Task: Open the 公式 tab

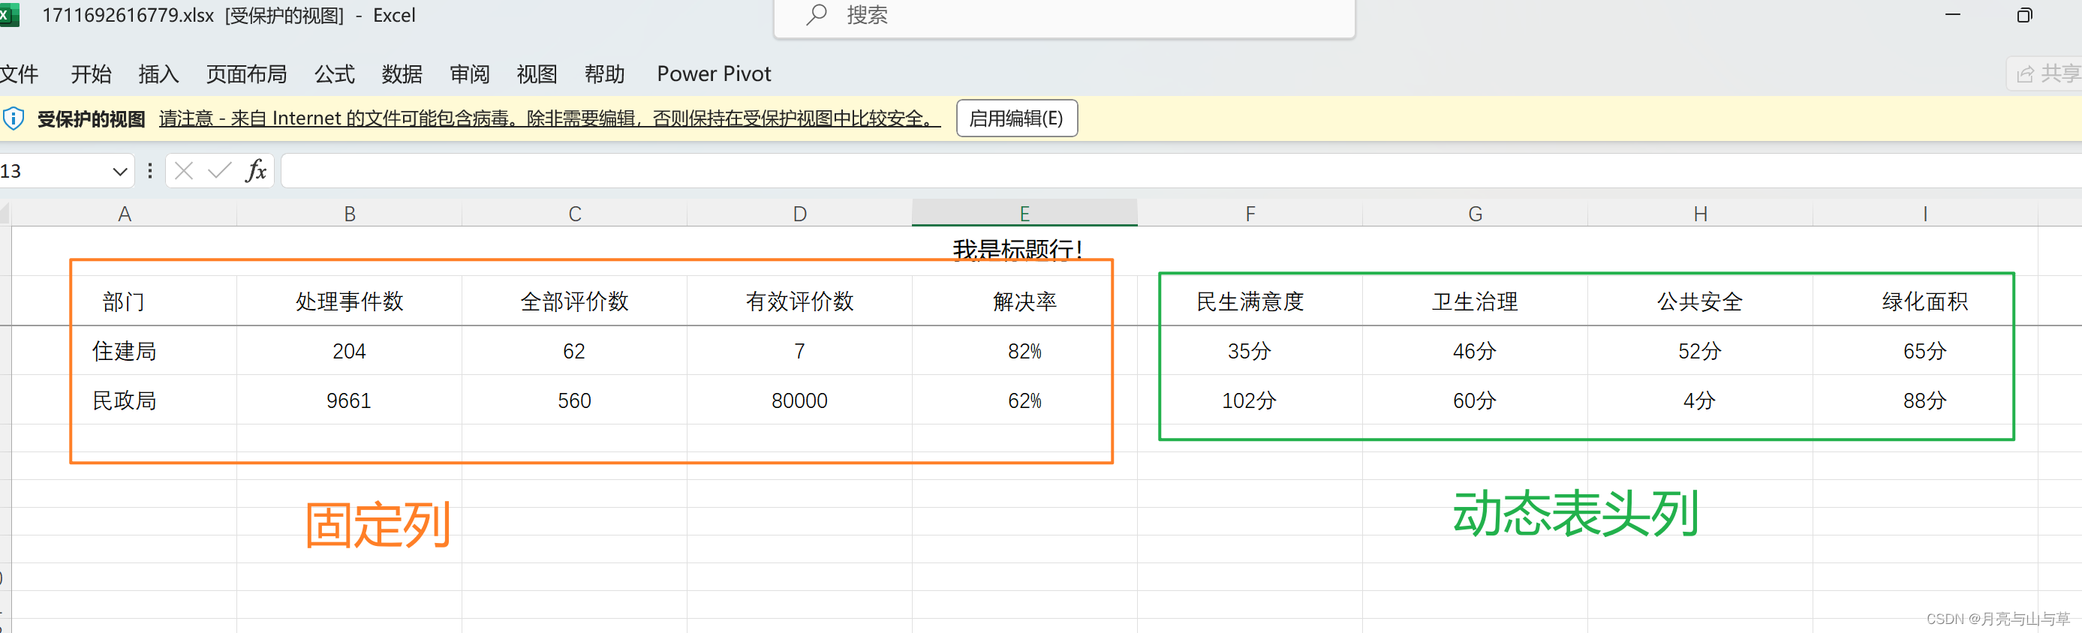Action: tap(335, 74)
